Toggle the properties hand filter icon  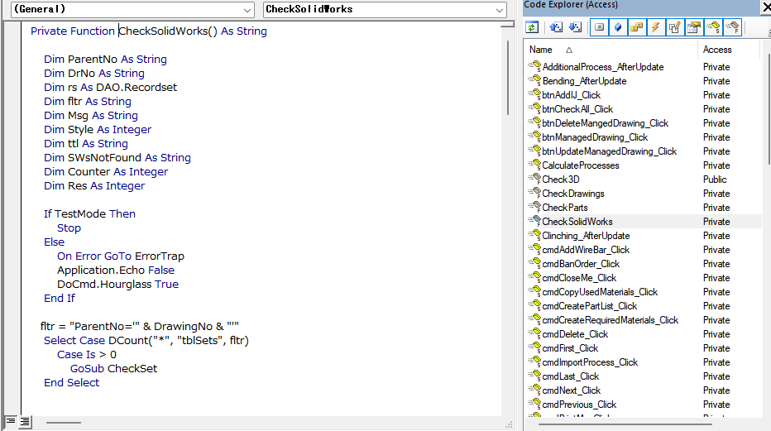coord(694,27)
